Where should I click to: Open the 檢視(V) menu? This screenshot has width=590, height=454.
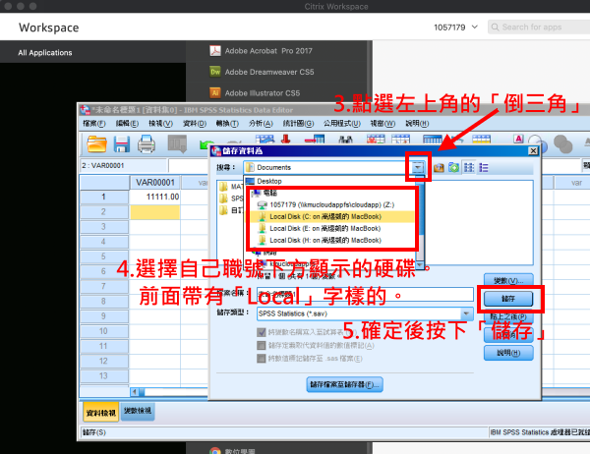tap(160, 124)
